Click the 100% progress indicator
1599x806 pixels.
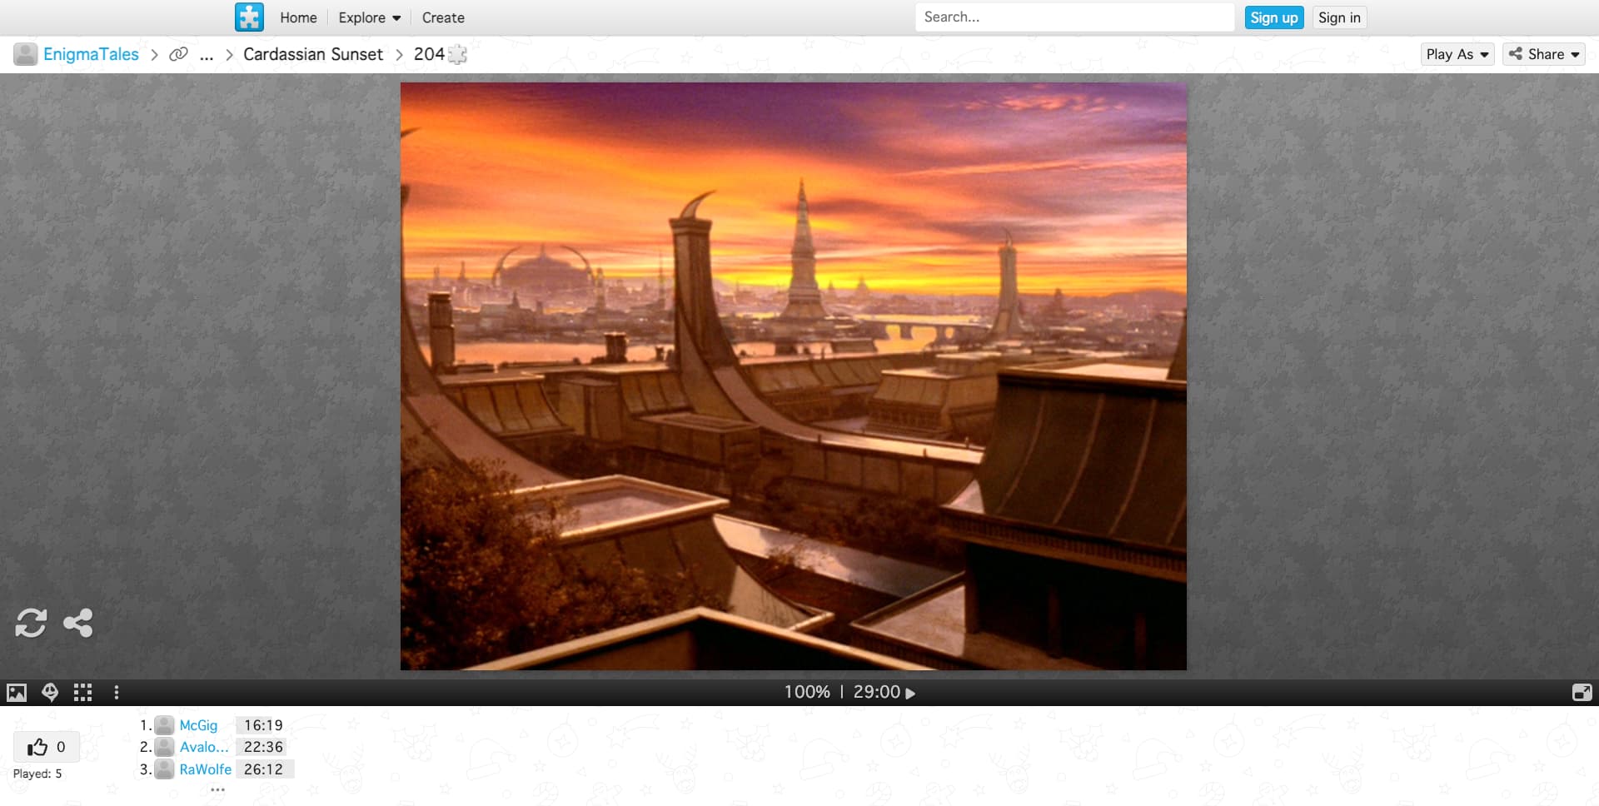tap(807, 692)
